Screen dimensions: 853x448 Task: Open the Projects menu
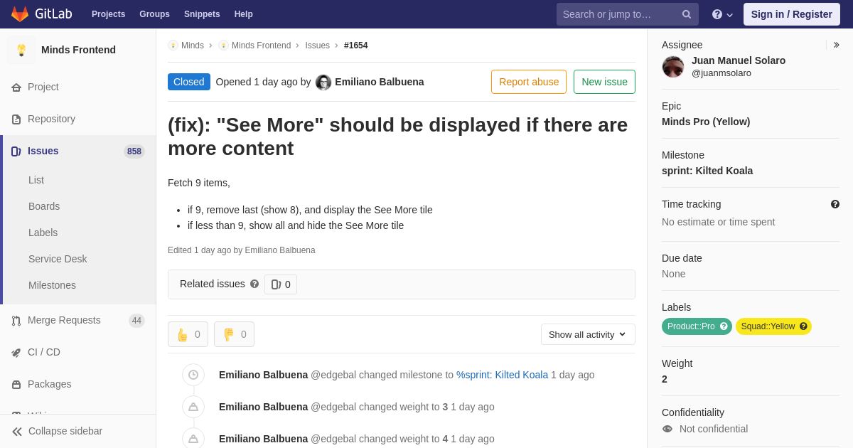coord(108,14)
